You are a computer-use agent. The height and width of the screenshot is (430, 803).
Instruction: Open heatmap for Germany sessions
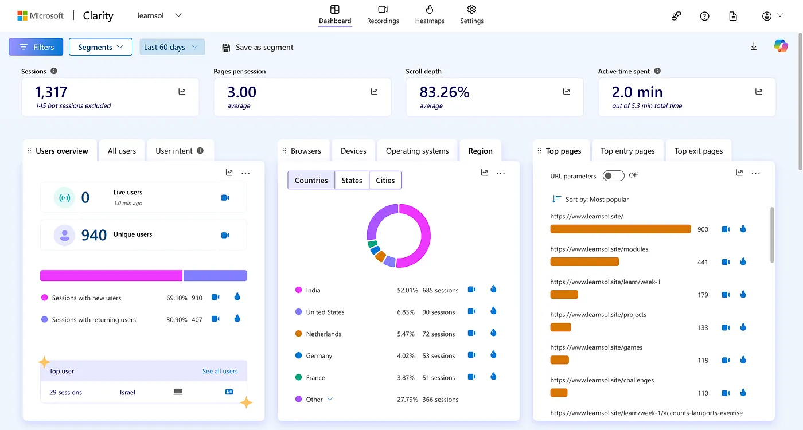(x=493, y=354)
